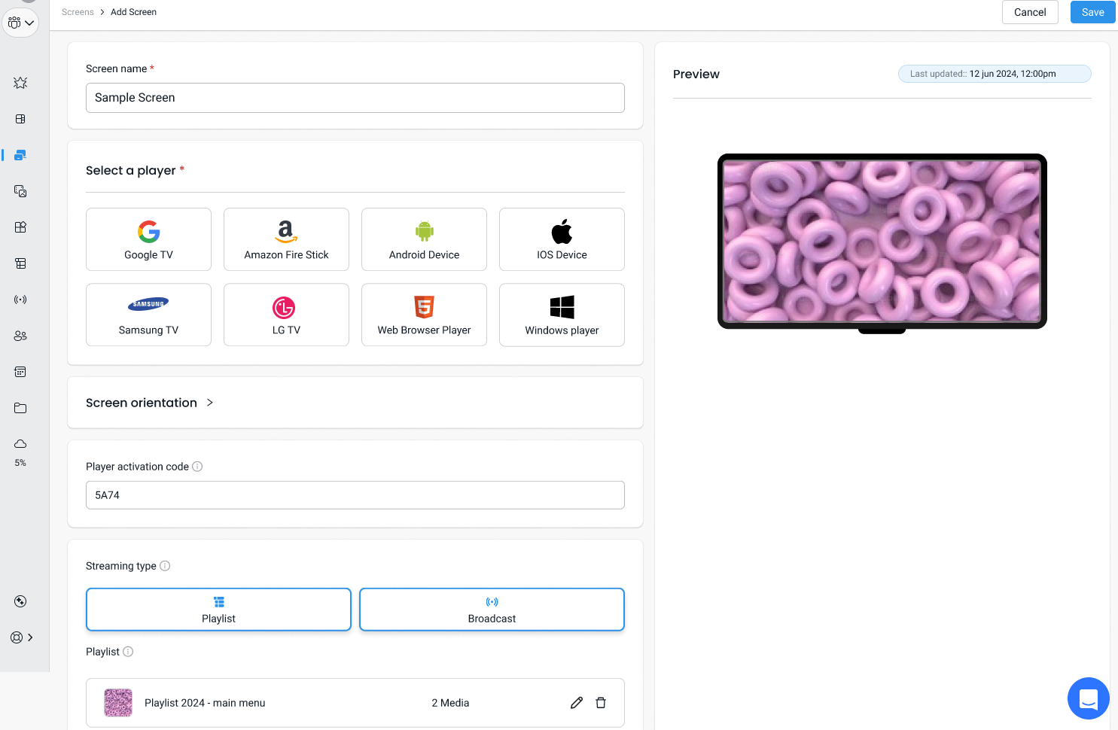The height and width of the screenshot is (730, 1118).
Task: Select Playlist as the streaming type
Action: click(218, 610)
